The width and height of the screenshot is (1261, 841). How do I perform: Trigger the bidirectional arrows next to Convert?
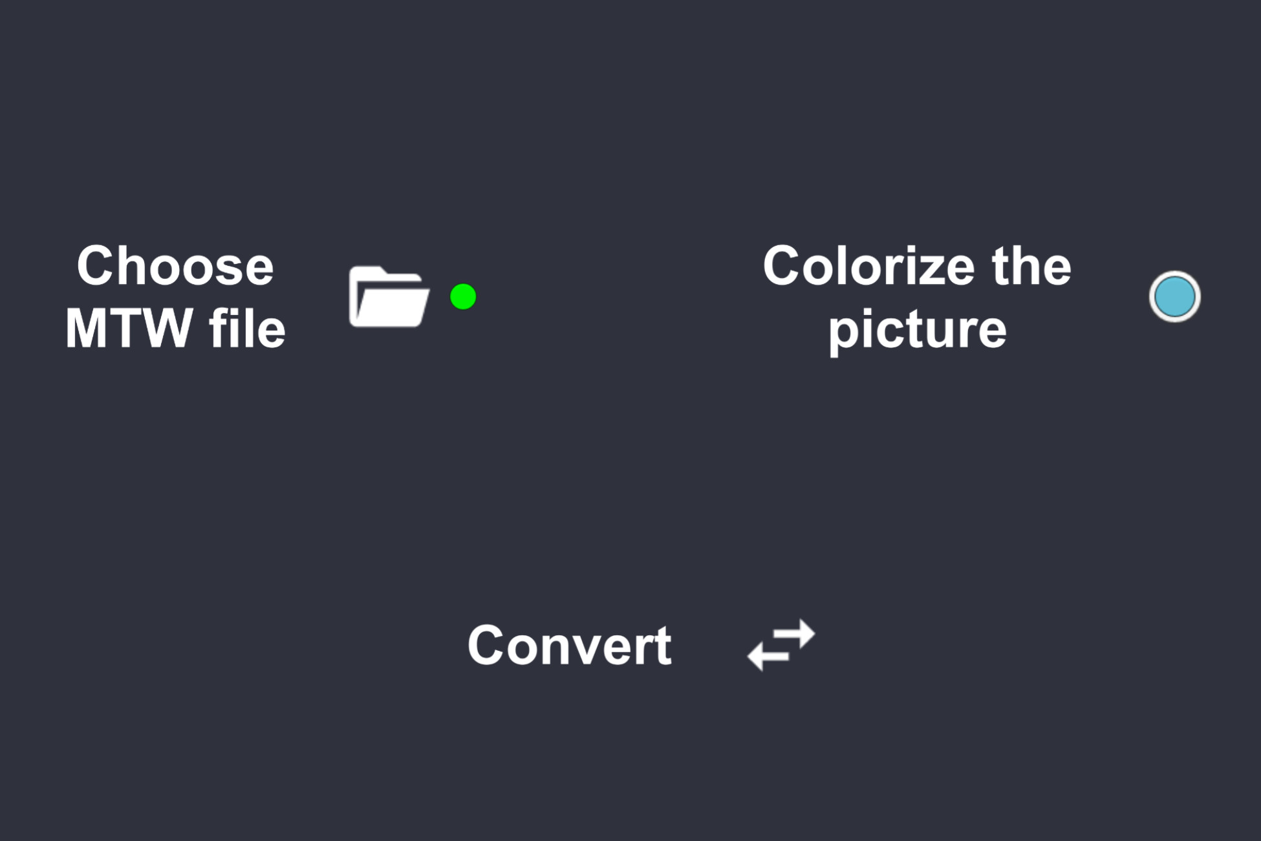781,644
